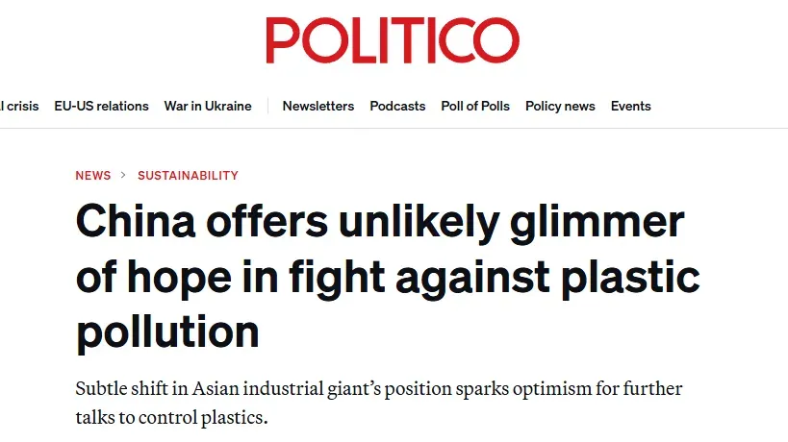Click the word 'pollution' in the headline
The width and height of the screenshot is (788, 442).
point(167,331)
